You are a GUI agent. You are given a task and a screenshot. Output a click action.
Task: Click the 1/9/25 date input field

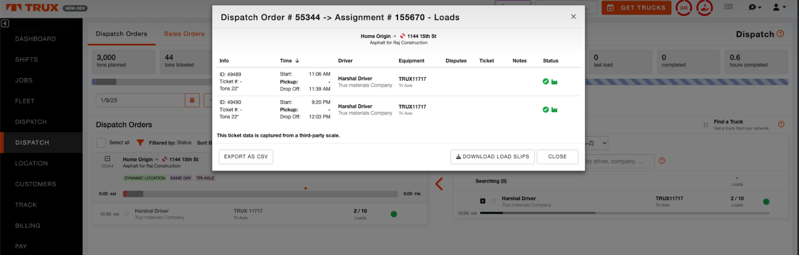[140, 100]
